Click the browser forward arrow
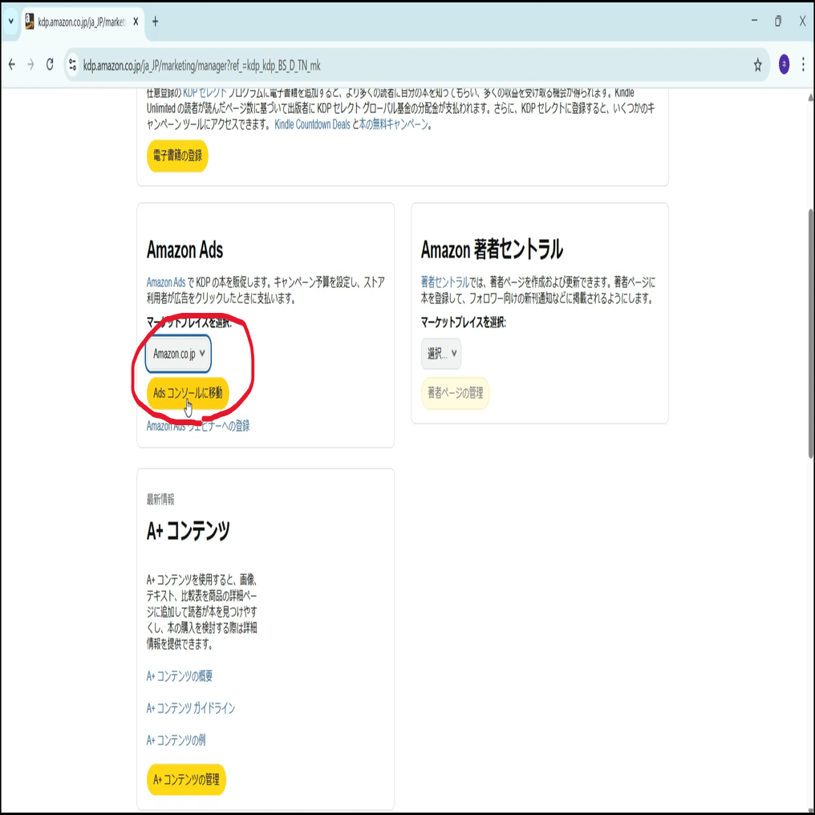 pyautogui.click(x=30, y=64)
